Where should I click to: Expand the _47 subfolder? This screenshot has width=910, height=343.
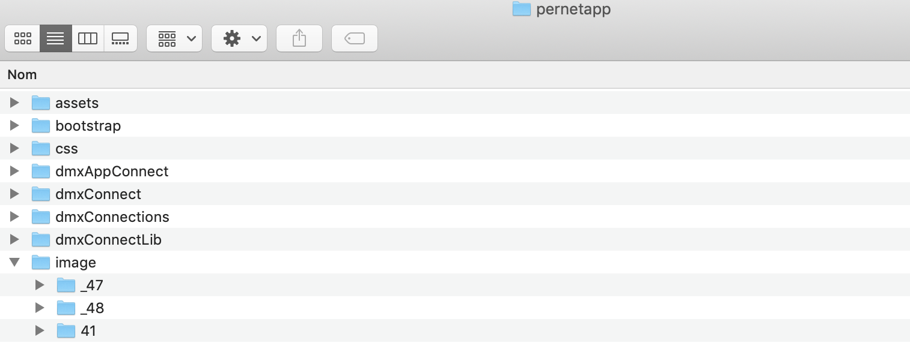point(40,285)
